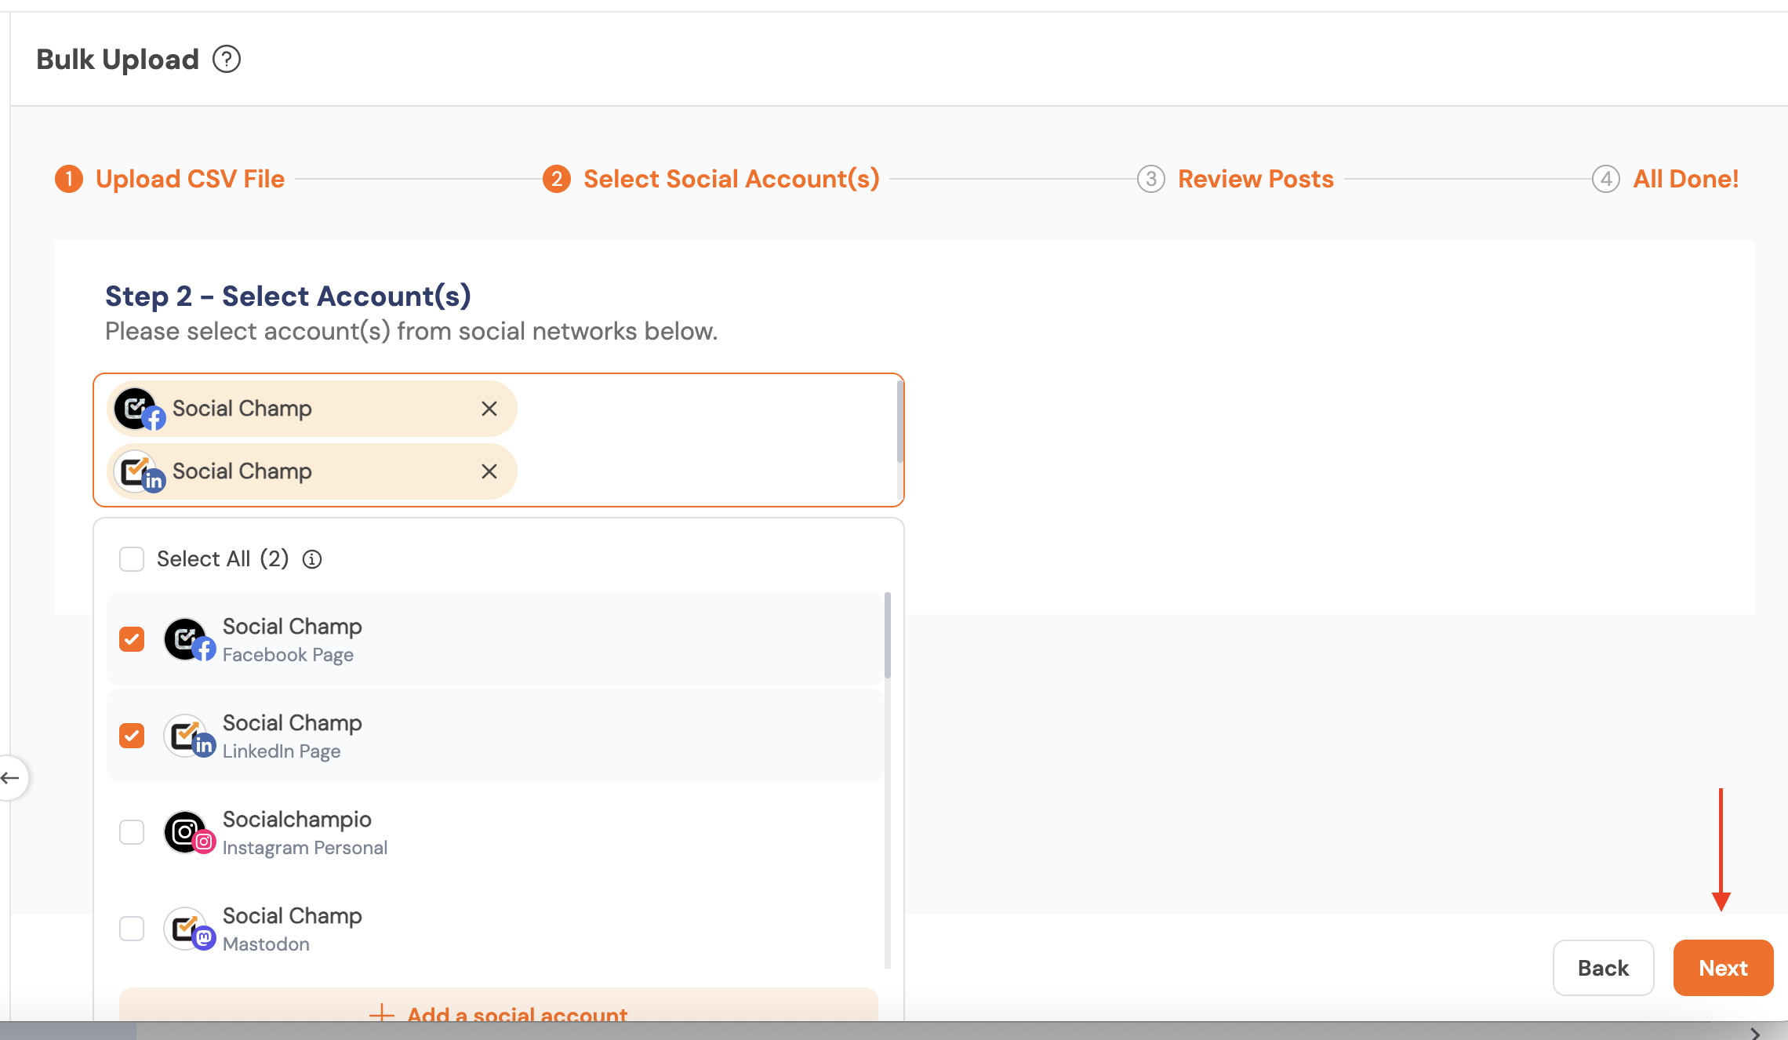Uncheck the Social Champ LinkedIn Page checkbox
The width and height of the screenshot is (1788, 1040).
click(132, 736)
